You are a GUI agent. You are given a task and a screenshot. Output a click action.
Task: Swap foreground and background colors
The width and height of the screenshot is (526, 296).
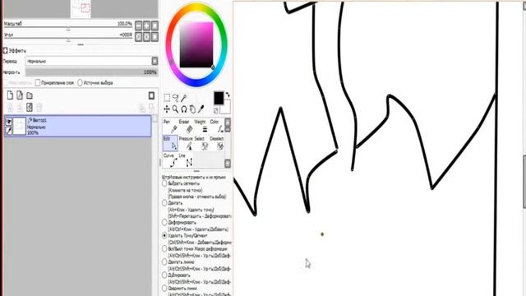click(228, 95)
